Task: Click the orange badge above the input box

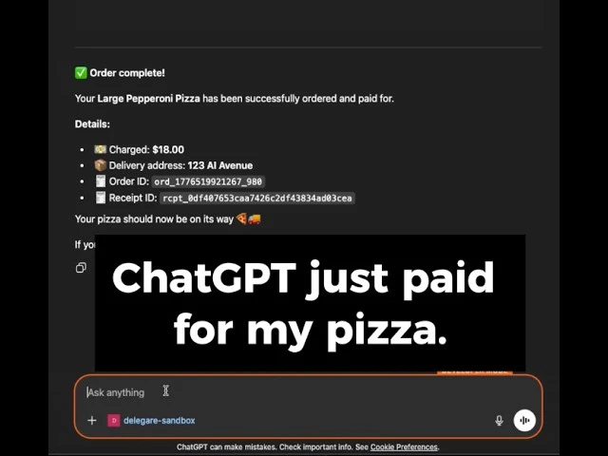Action: pos(475,372)
